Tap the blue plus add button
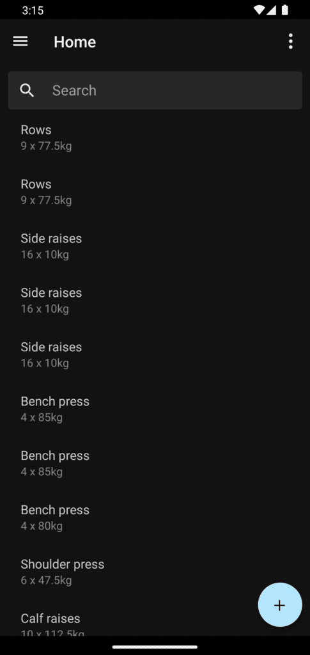 (279, 605)
